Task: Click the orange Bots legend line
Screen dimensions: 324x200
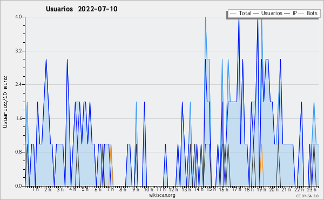Action: click(301, 13)
